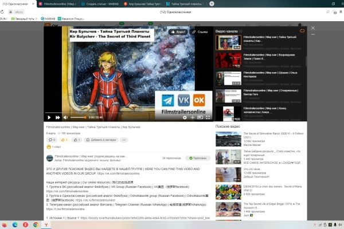Click the share arrow counter below video
Screen dimensions: 344x229
point(64,140)
